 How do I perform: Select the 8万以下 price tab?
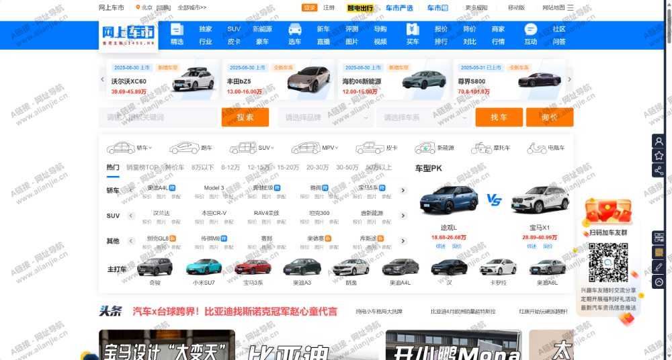203,167
